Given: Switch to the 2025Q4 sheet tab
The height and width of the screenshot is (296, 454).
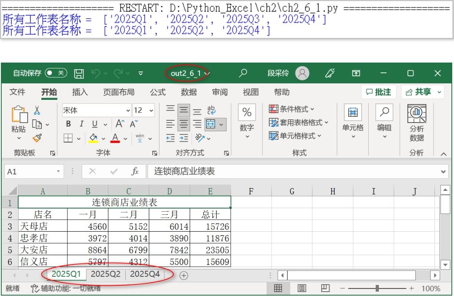Looking at the screenshot, I should point(145,274).
